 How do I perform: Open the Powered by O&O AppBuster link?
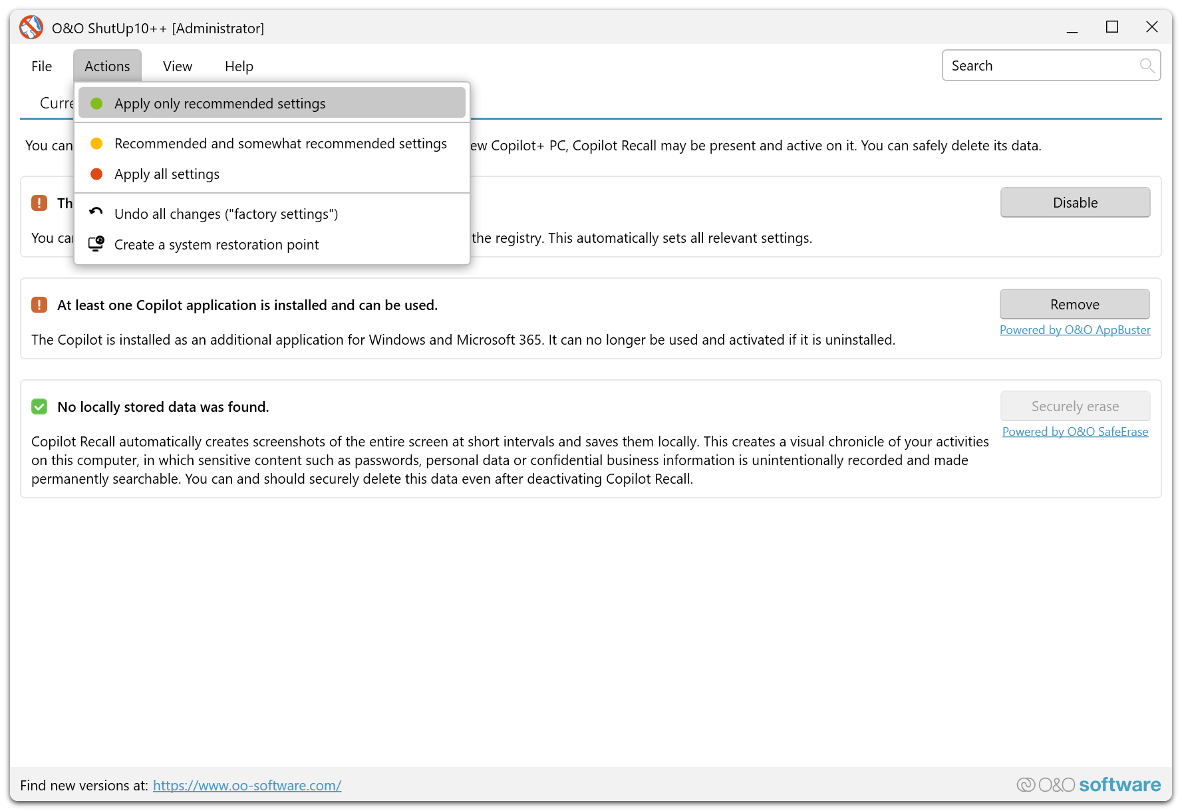1074,330
